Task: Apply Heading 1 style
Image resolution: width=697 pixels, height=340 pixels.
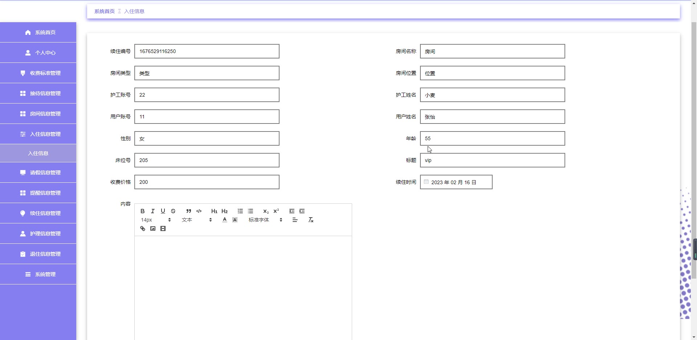Action: tap(214, 211)
